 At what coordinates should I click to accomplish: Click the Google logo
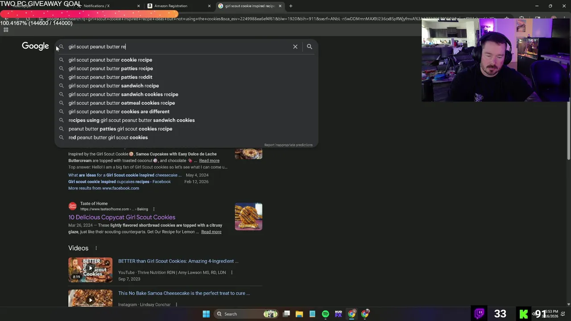tap(35, 46)
